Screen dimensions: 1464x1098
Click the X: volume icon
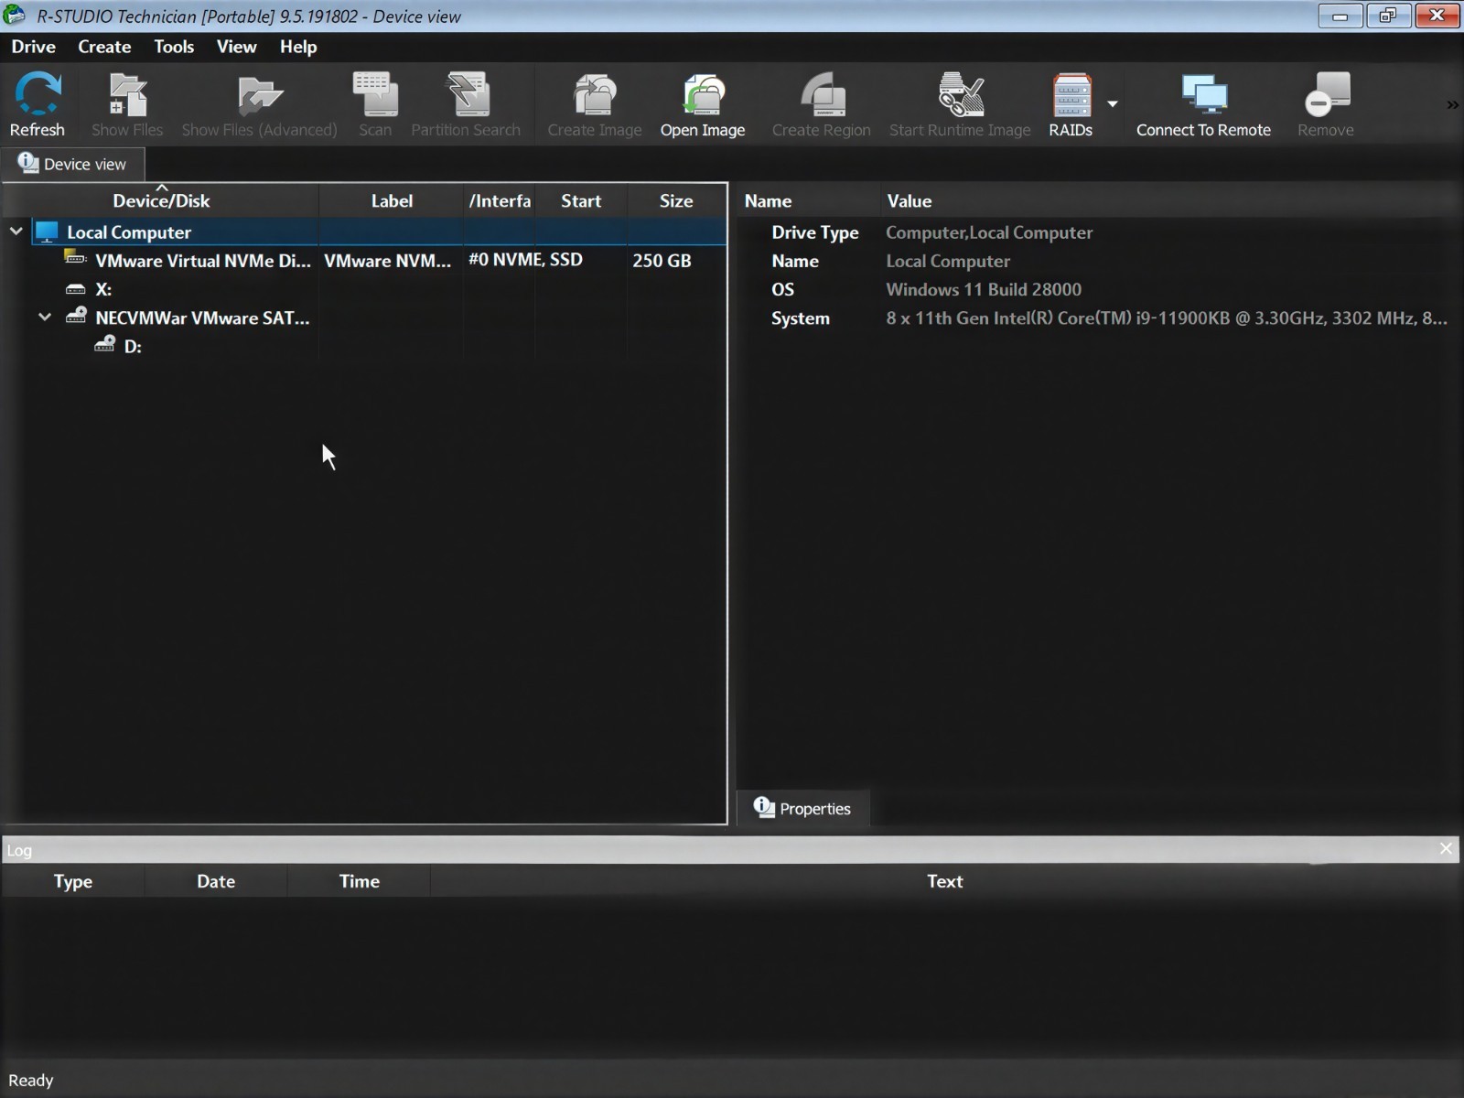click(x=75, y=289)
